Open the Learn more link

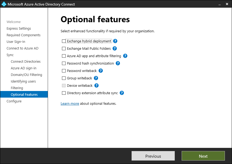tap(70, 103)
